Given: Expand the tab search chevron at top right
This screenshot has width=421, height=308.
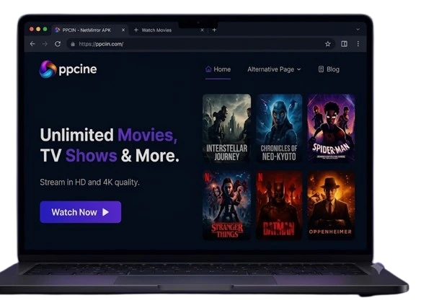Looking at the screenshot, I should (x=358, y=30).
